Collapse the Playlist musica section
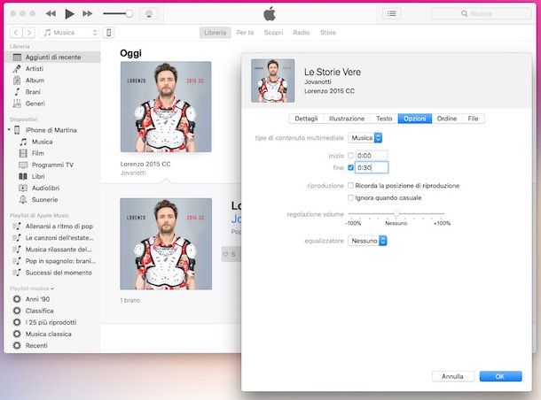 click(52, 288)
